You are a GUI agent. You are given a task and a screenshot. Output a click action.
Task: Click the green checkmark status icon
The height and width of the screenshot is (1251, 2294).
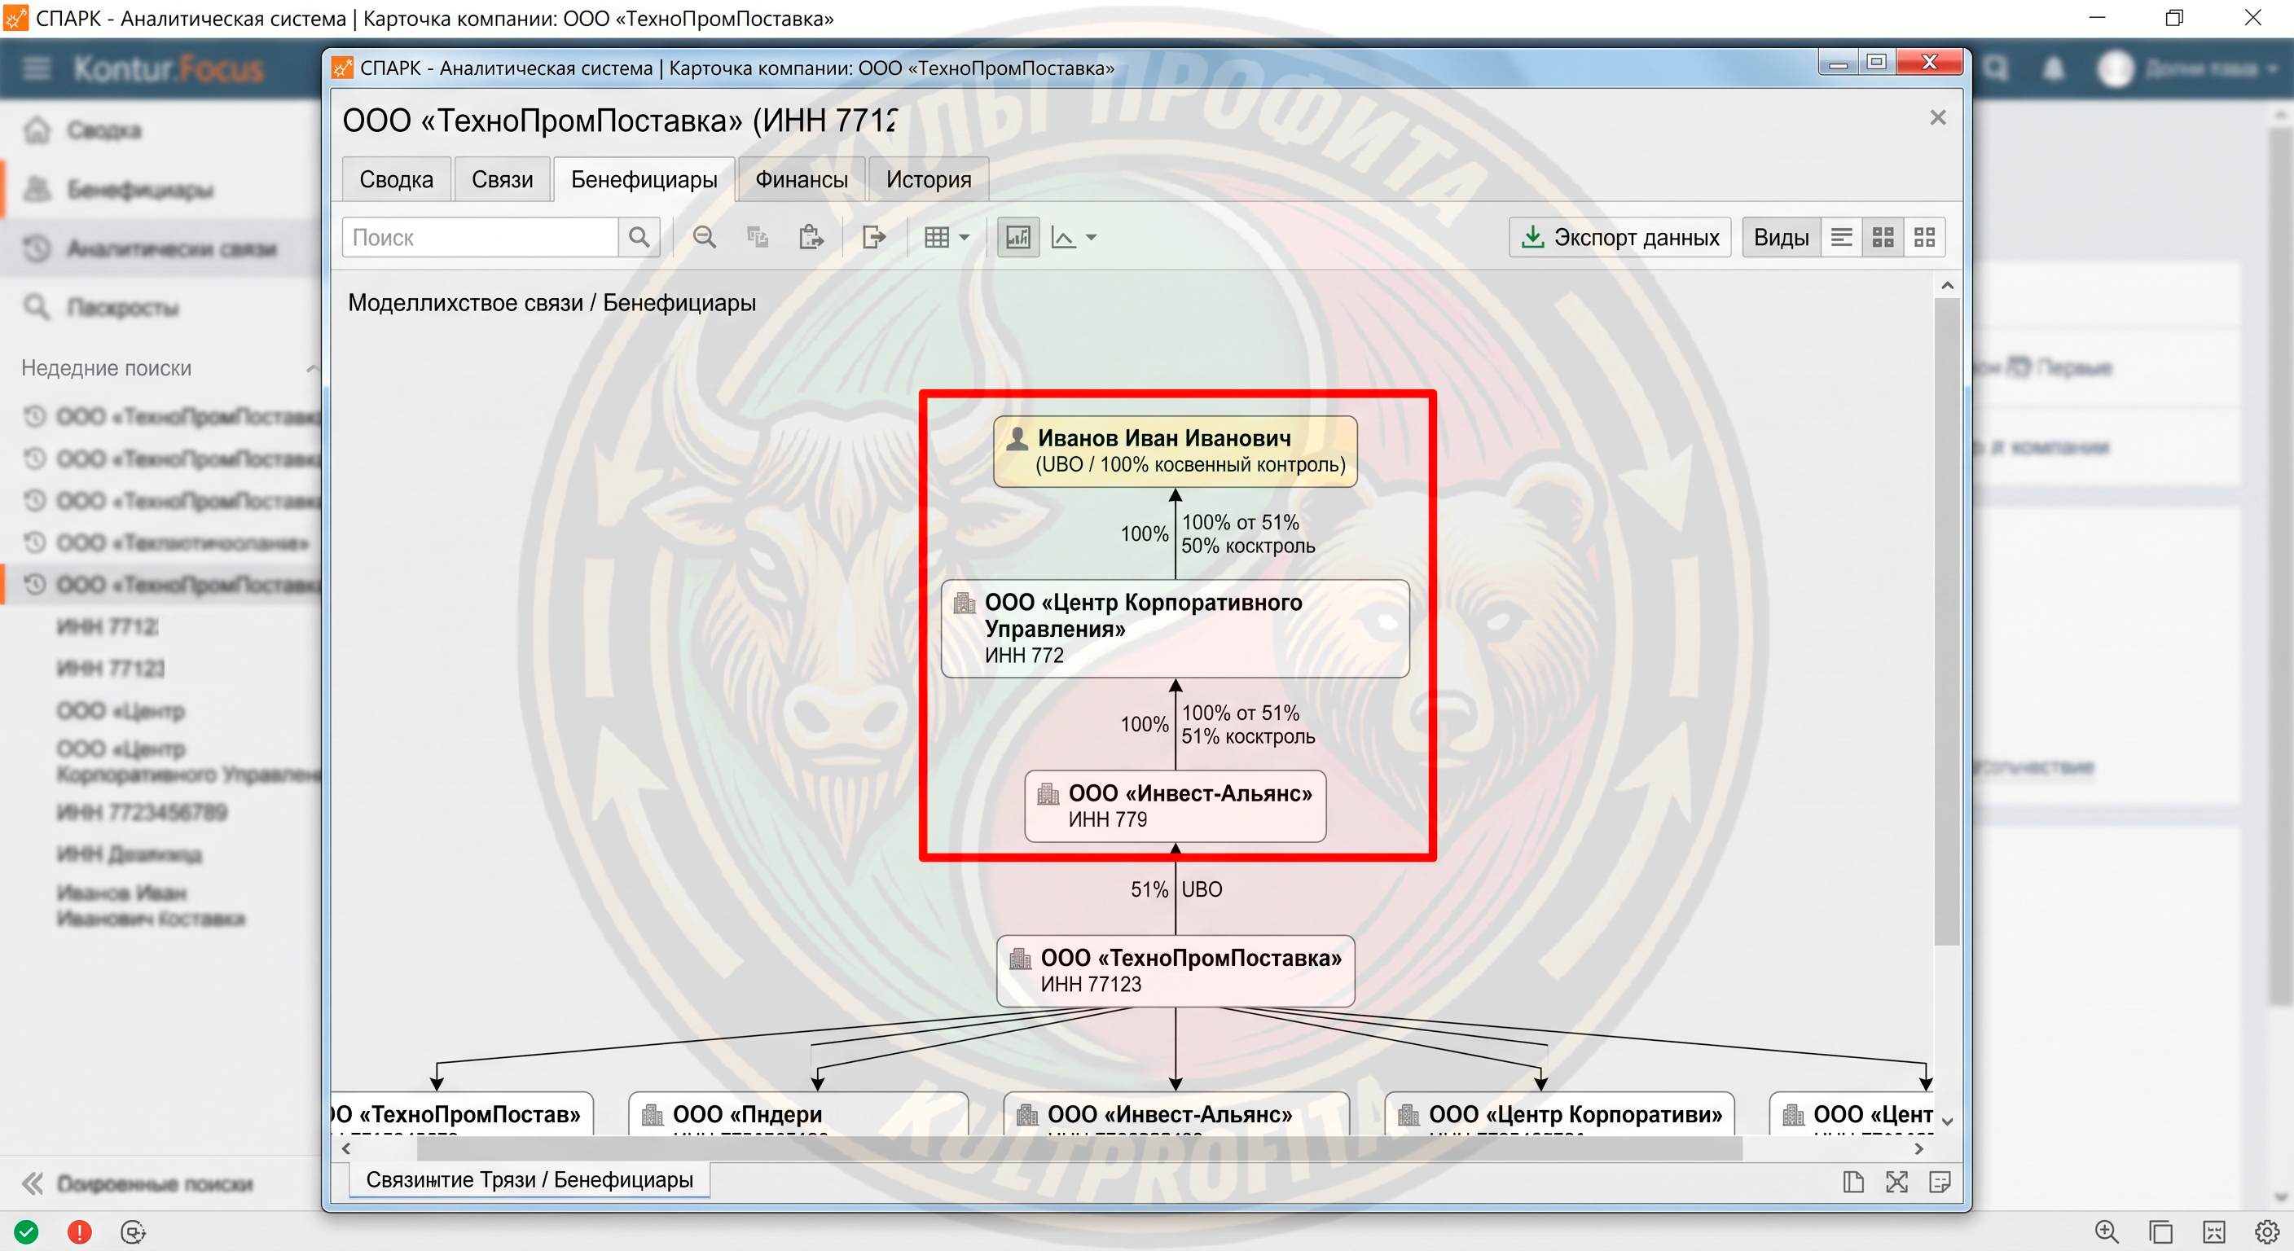click(27, 1232)
